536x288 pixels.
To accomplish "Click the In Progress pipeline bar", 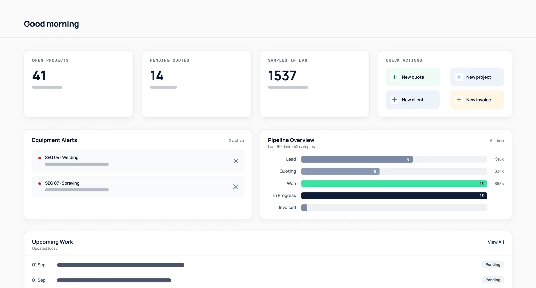I will [x=394, y=196].
